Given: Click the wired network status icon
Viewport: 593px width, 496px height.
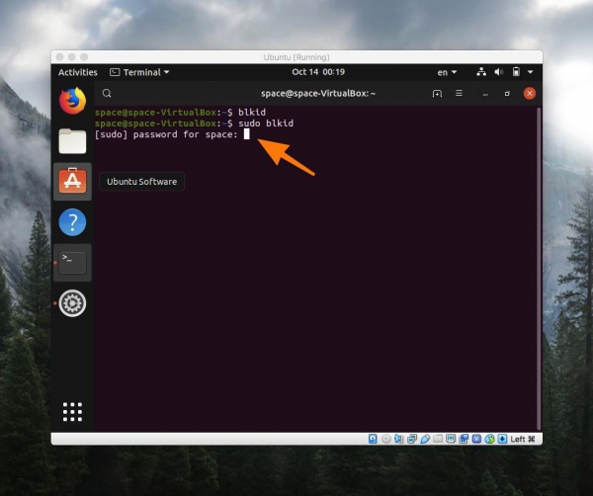Looking at the screenshot, I should [481, 72].
